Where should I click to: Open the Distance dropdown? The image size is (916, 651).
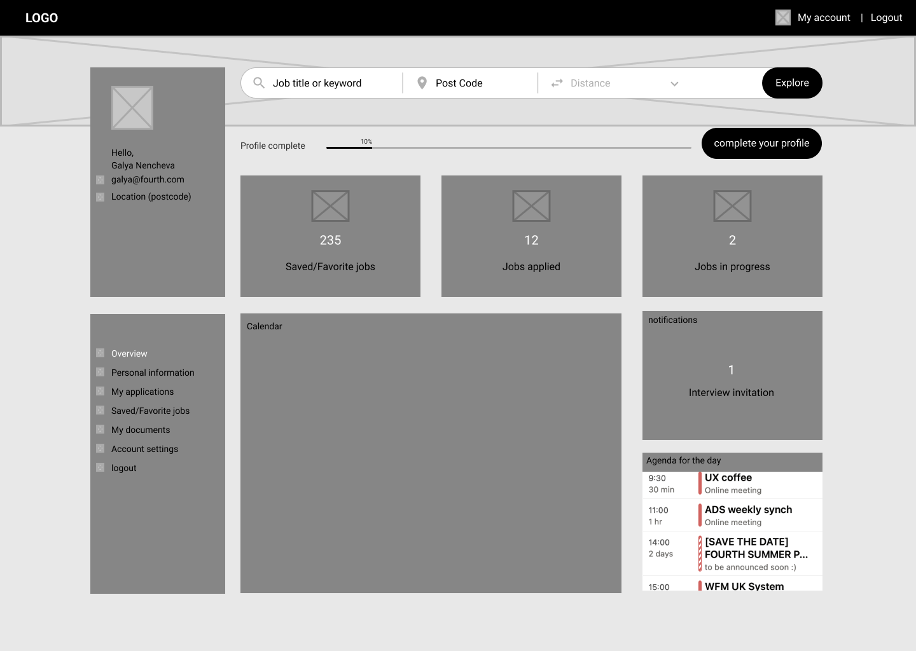(674, 83)
